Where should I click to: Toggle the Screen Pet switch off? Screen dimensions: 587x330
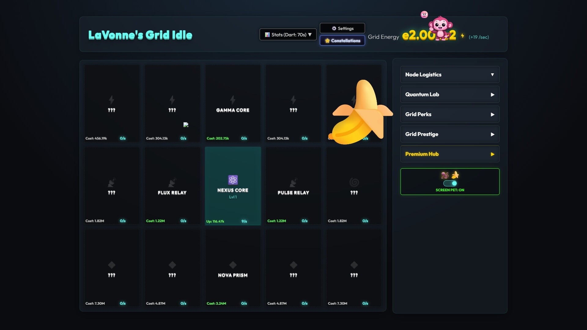pyautogui.click(x=450, y=183)
